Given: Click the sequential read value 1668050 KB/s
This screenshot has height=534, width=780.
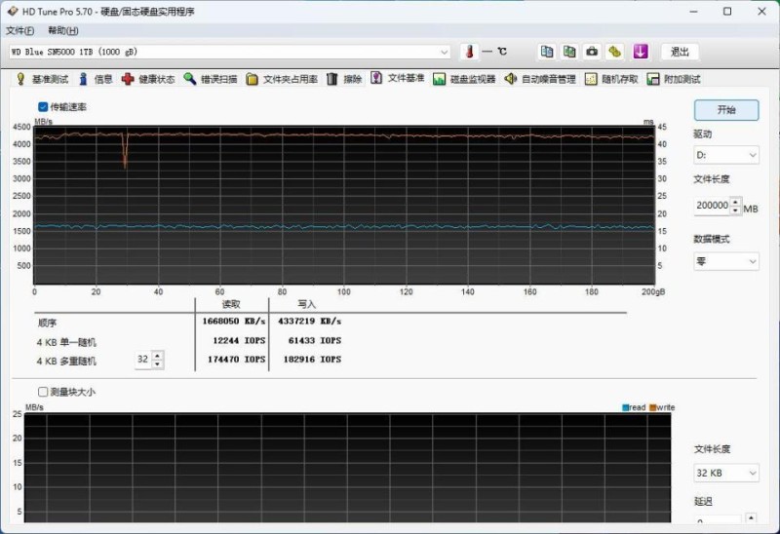Looking at the screenshot, I should point(234,322).
